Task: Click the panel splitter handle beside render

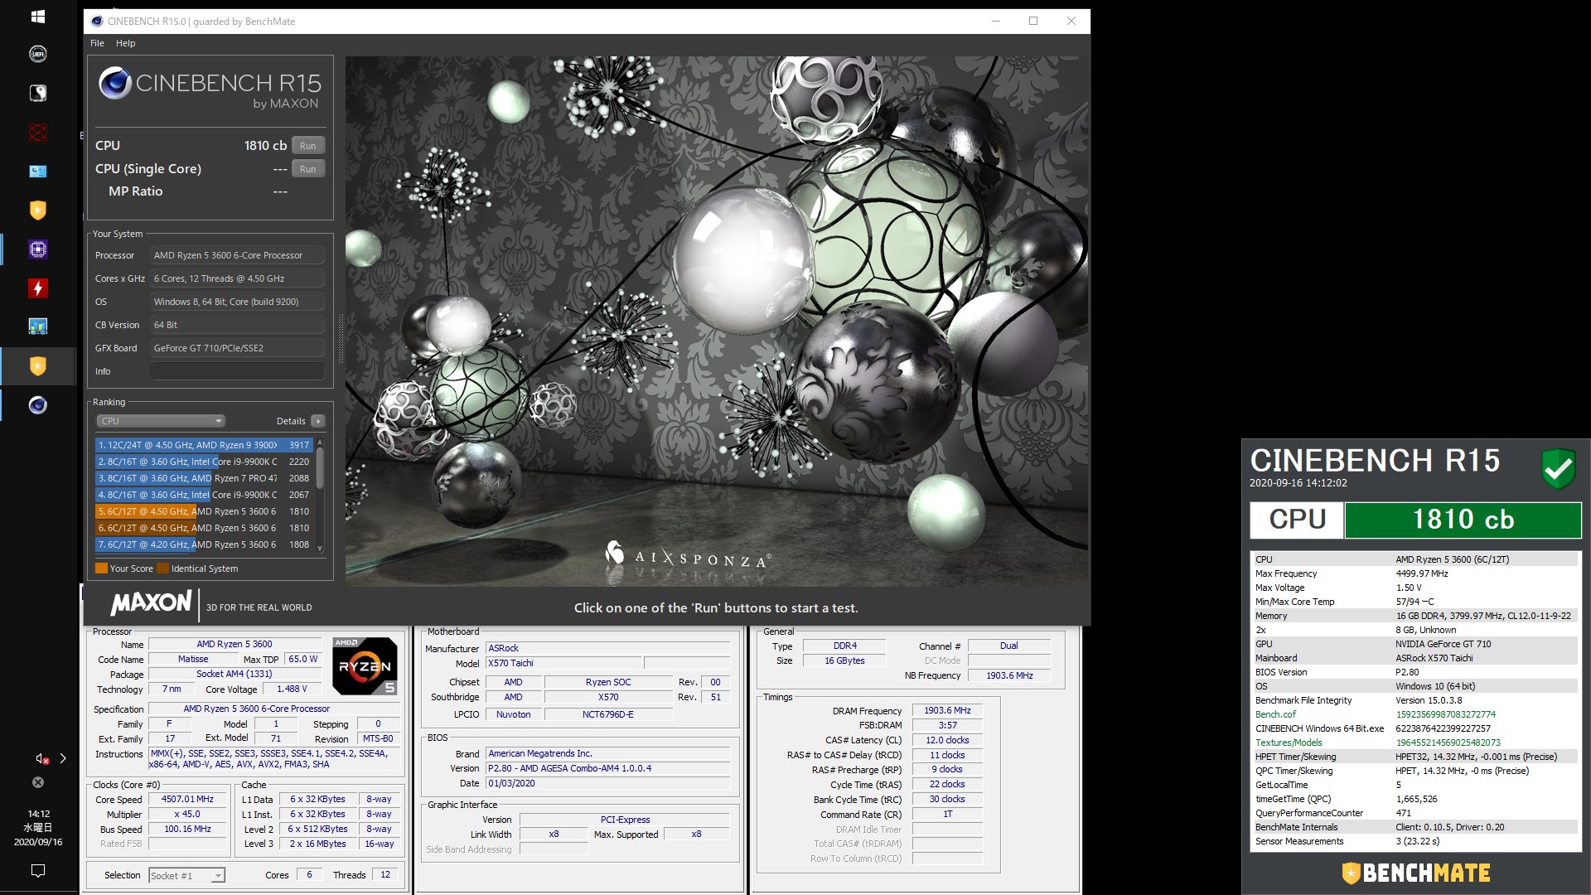Action: pos(340,338)
